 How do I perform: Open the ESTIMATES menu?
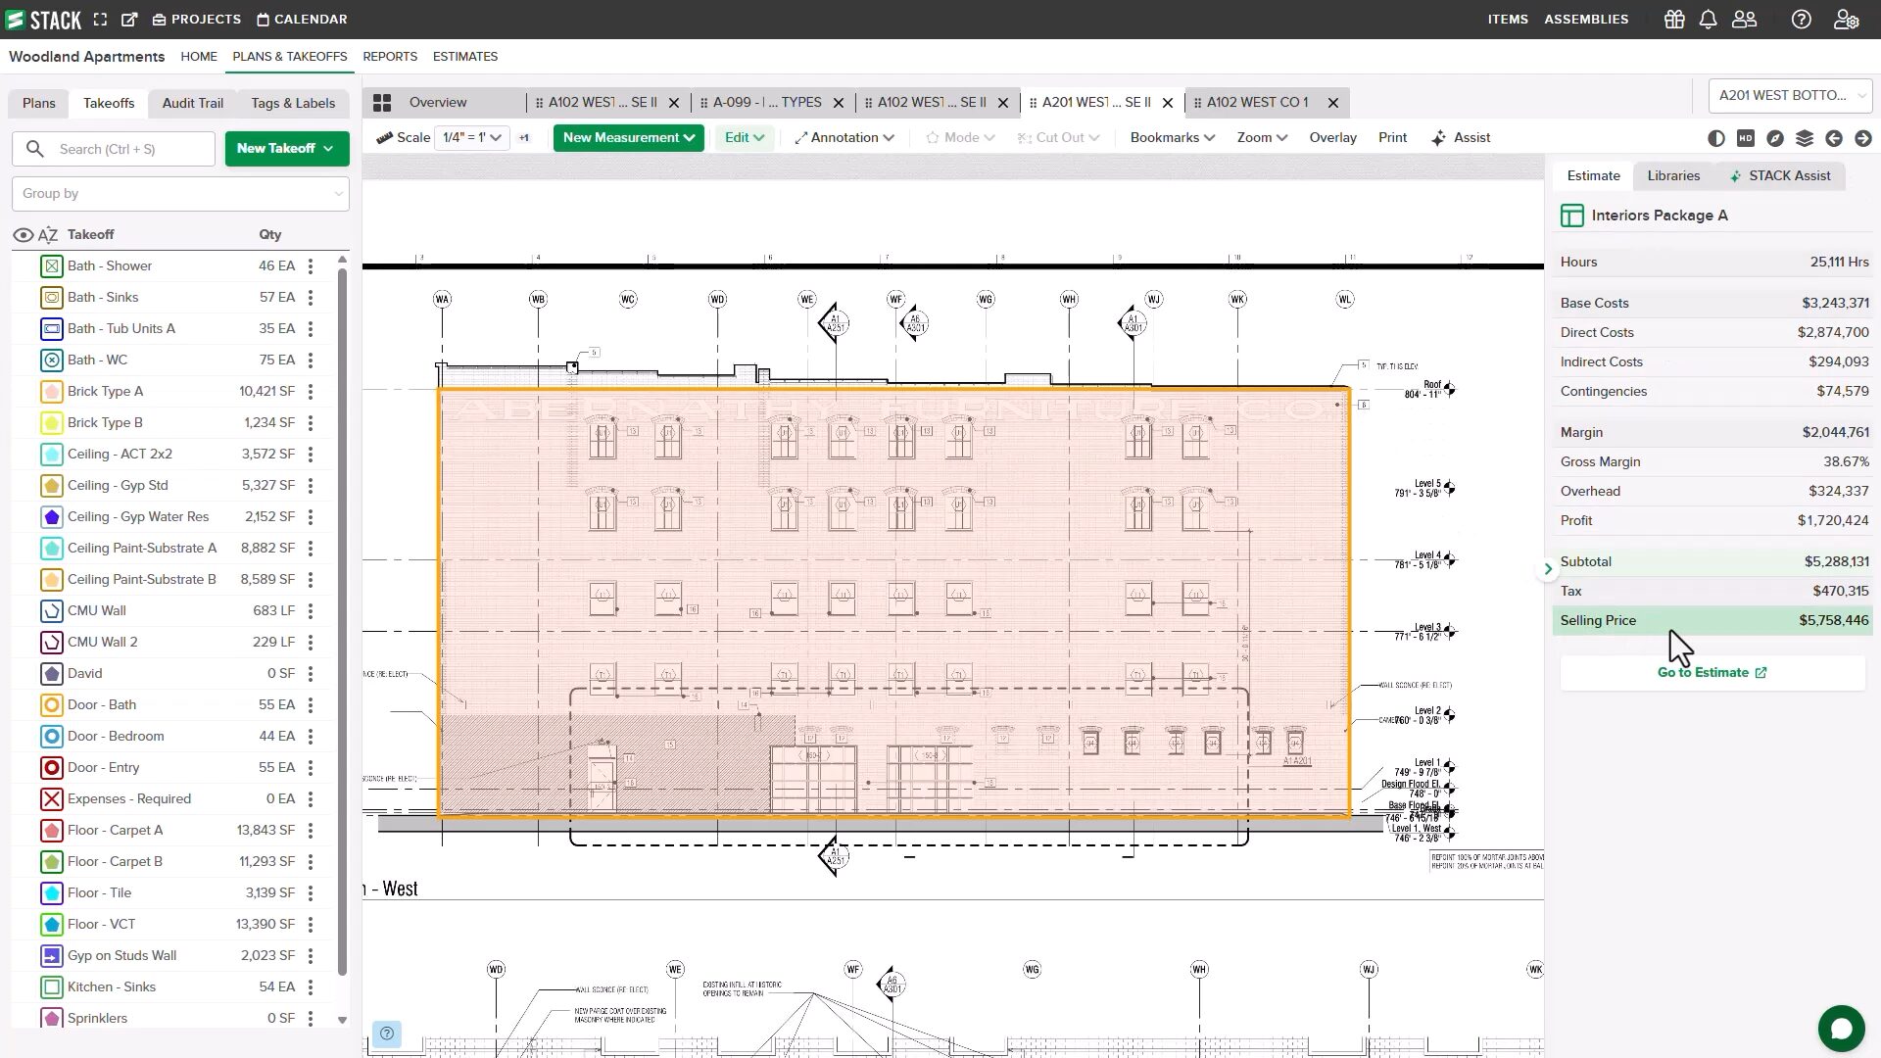click(x=465, y=57)
